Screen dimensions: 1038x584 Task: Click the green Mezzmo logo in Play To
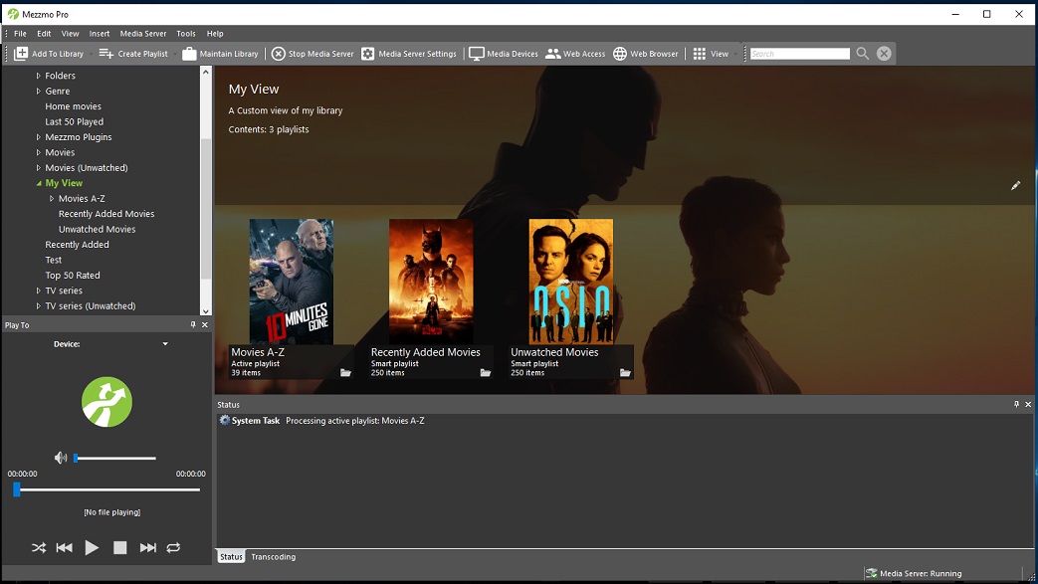point(106,402)
